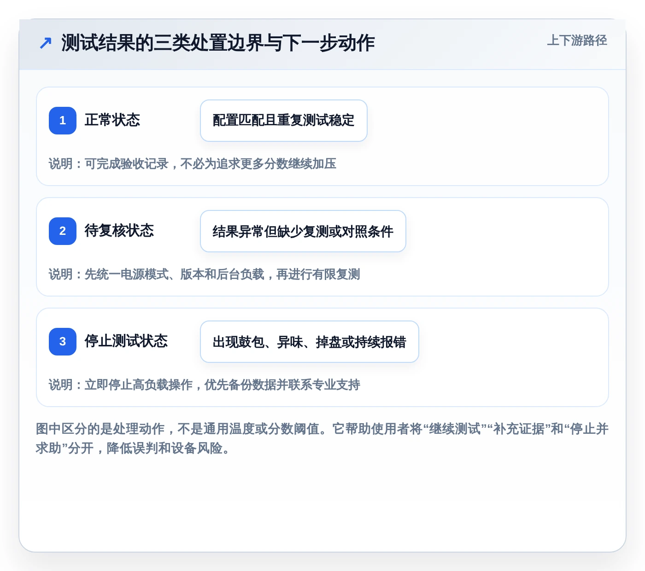Click the 停止测试状态 heading
The image size is (645, 571).
coord(126,341)
